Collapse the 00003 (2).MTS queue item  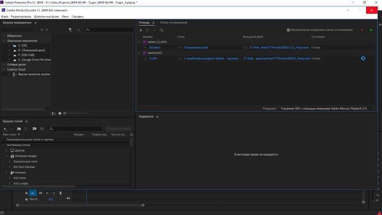pos(139,42)
